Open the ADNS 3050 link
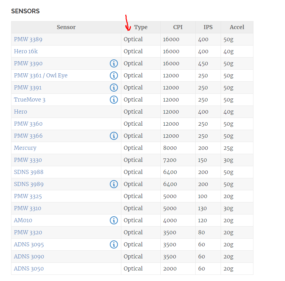 [x=29, y=269]
